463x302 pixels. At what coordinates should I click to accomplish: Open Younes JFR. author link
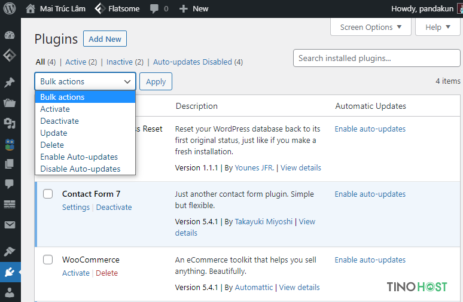[254, 168]
